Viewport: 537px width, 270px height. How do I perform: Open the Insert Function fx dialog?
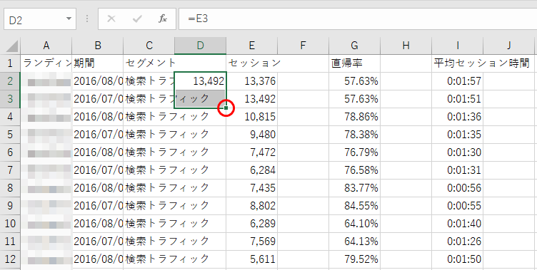pyautogui.click(x=163, y=19)
